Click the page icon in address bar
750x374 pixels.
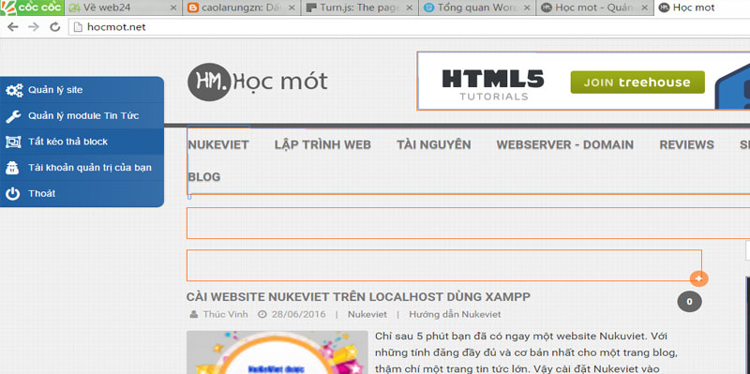[x=79, y=27]
